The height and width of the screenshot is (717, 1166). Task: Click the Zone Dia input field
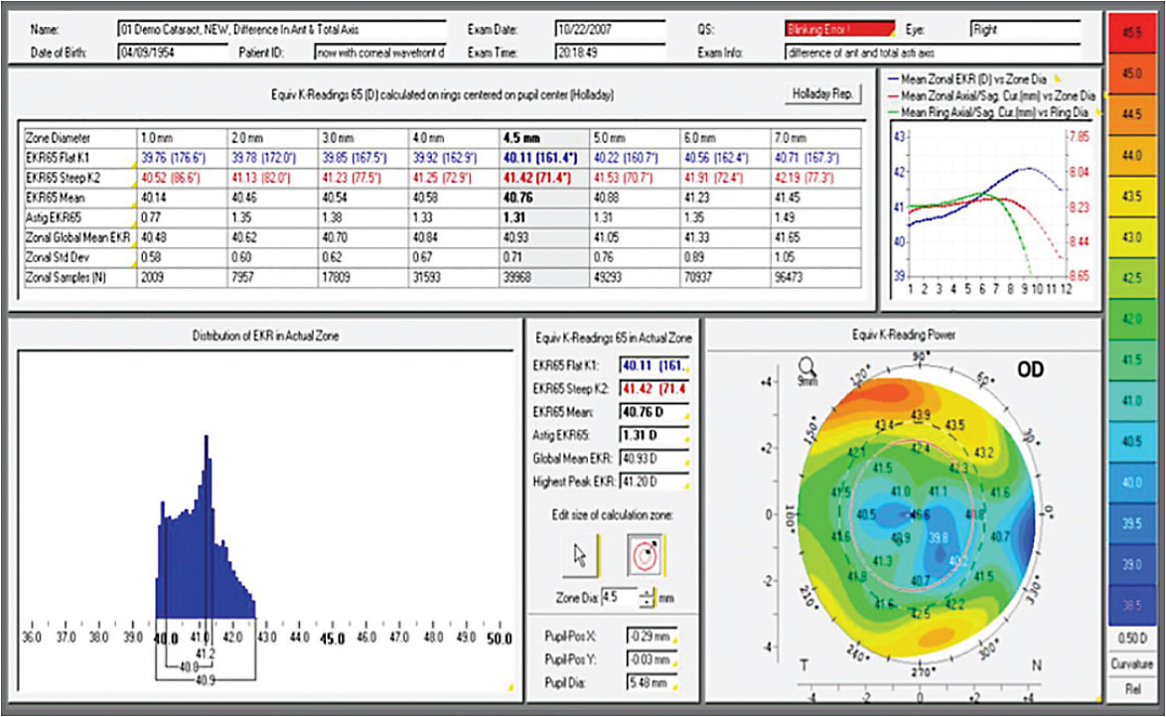(618, 598)
